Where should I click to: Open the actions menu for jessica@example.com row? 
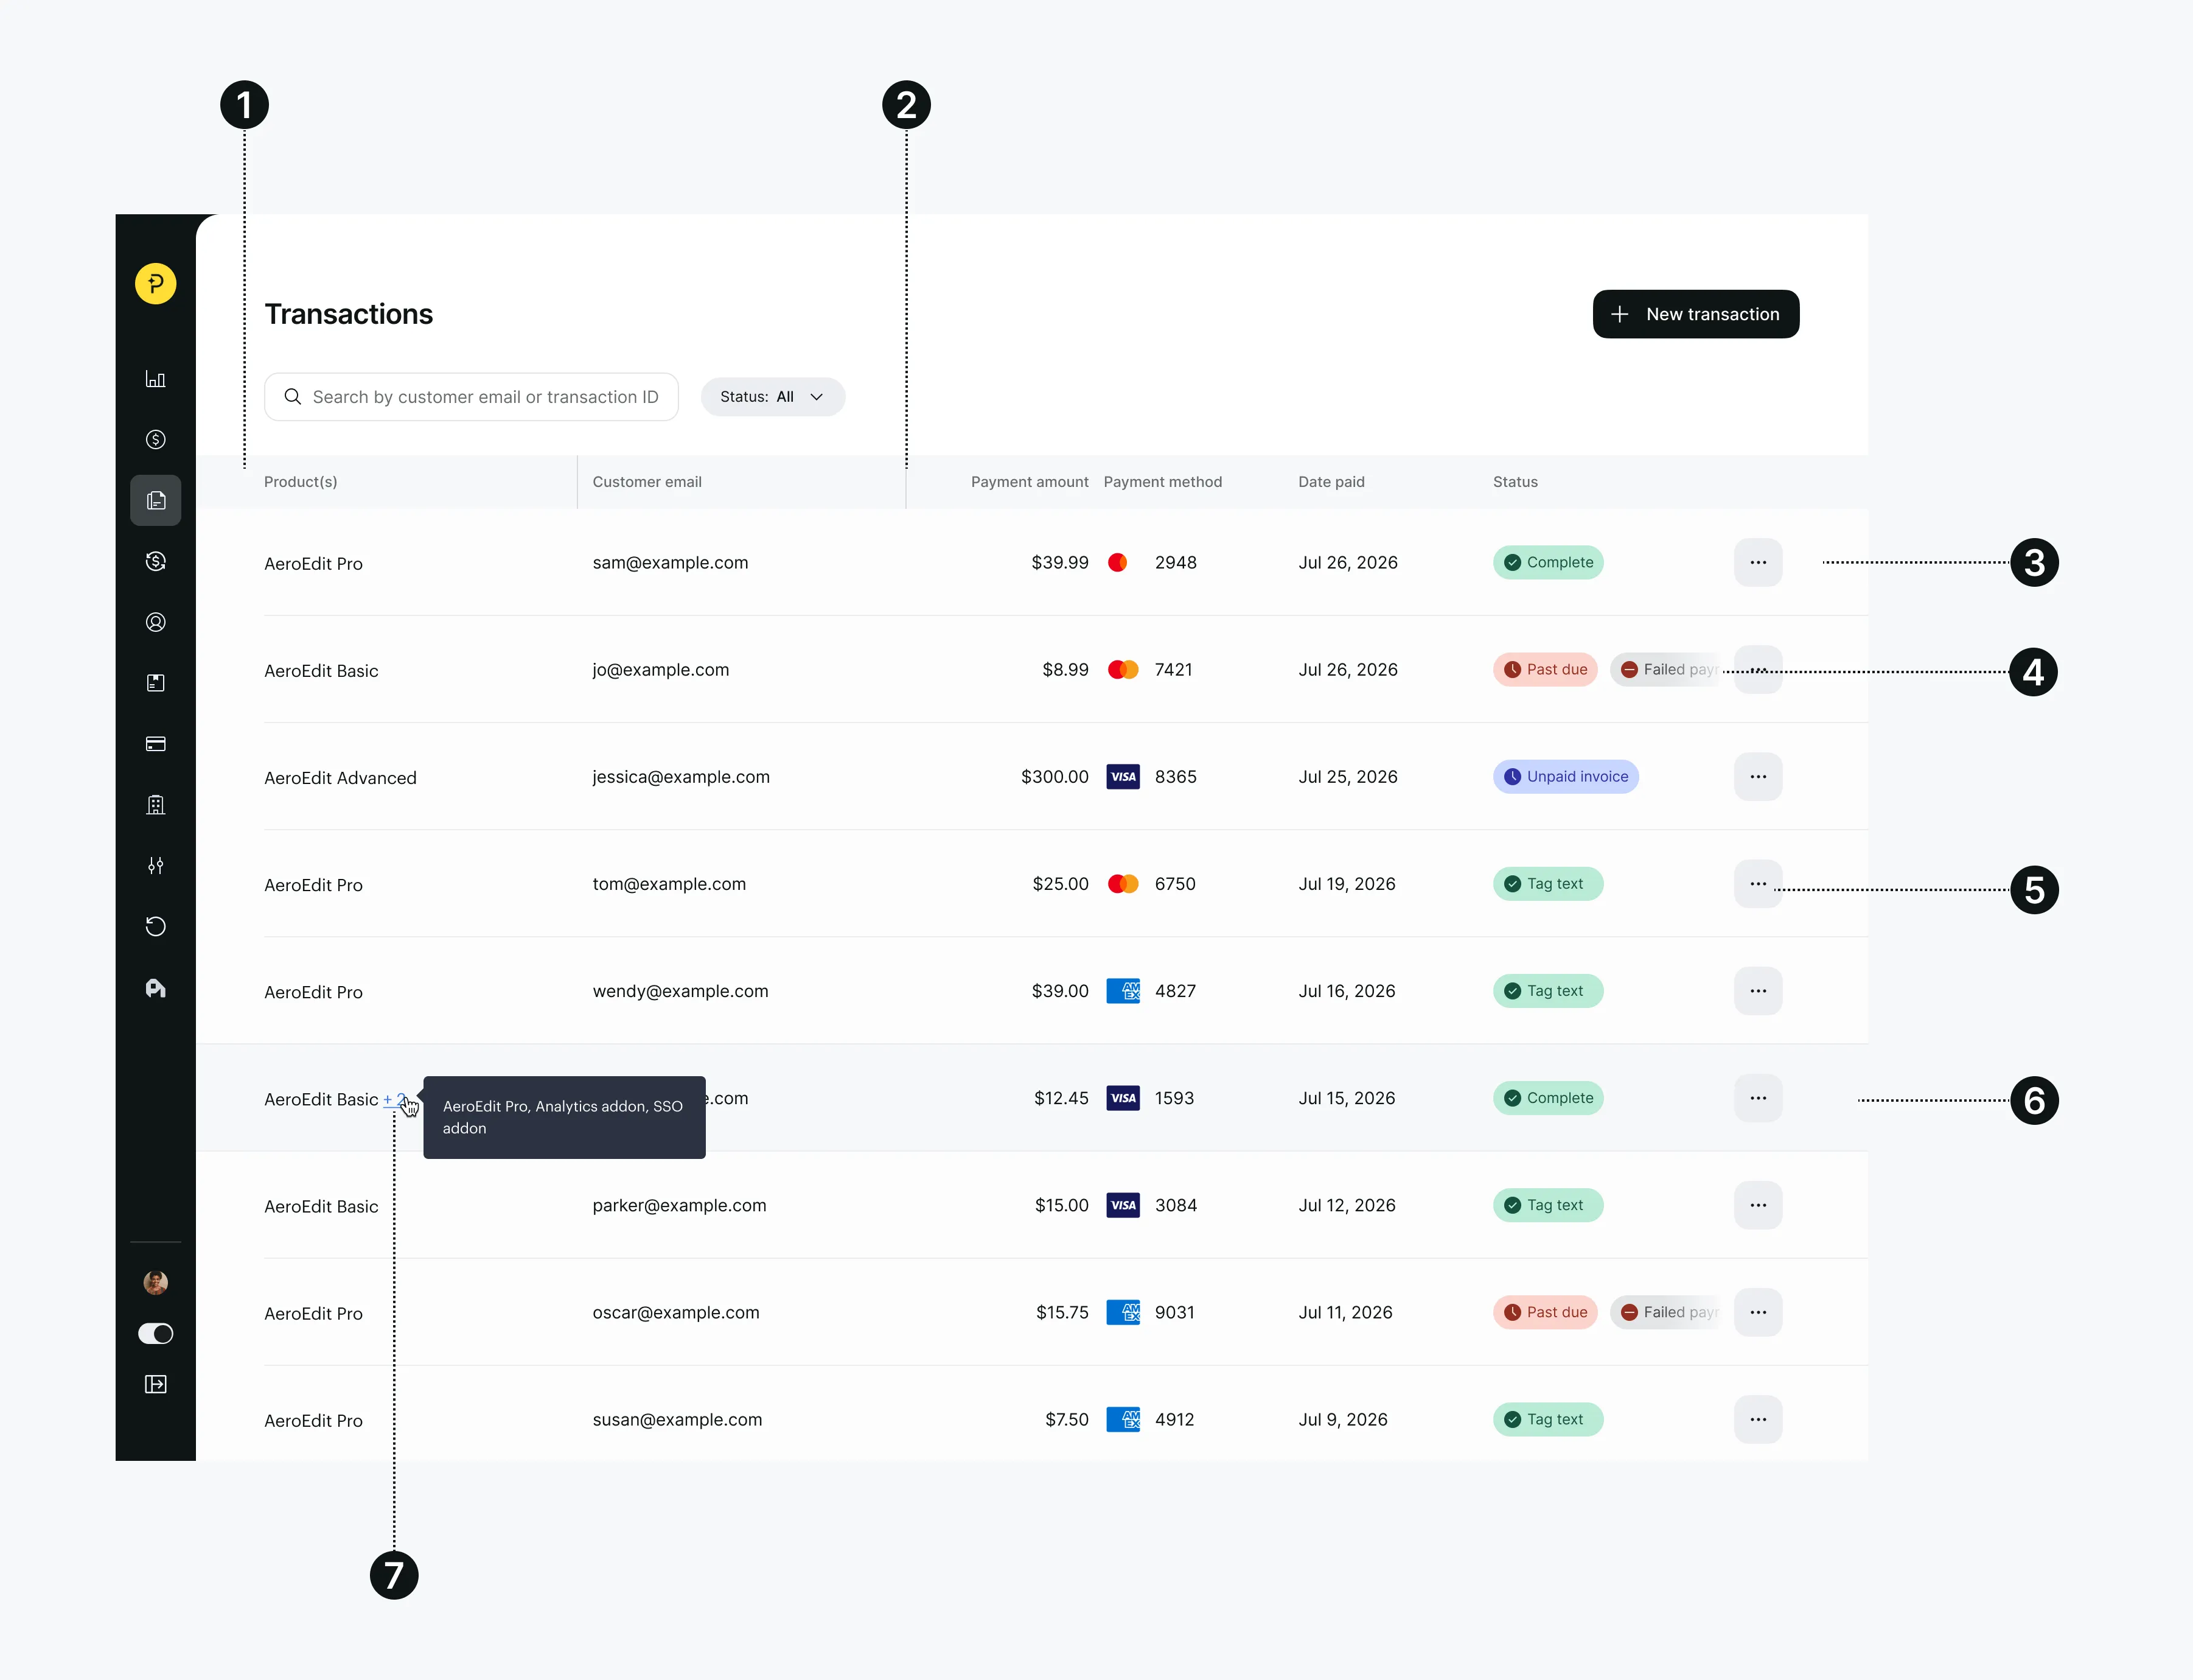1757,776
